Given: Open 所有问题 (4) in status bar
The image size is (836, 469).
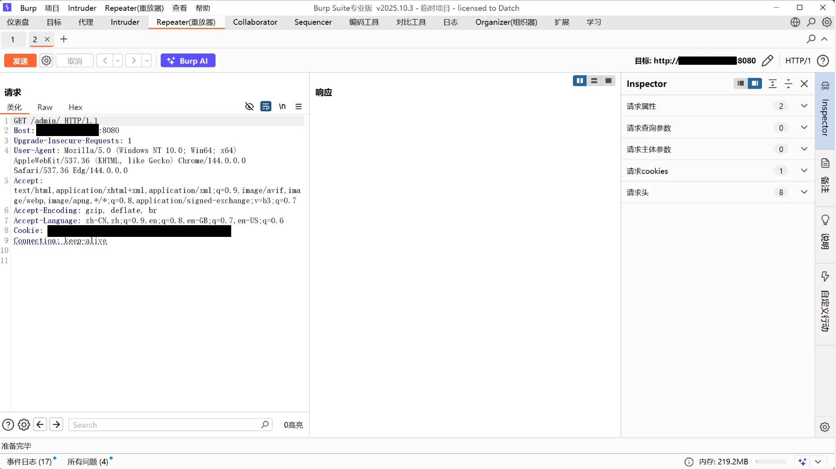Looking at the screenshot, I should (x=88, y=462).
